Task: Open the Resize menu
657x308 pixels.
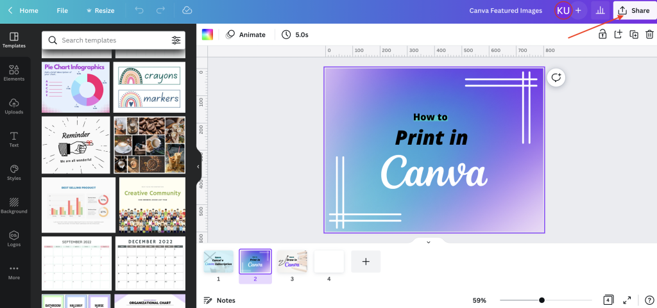Action: click(99, 10)
